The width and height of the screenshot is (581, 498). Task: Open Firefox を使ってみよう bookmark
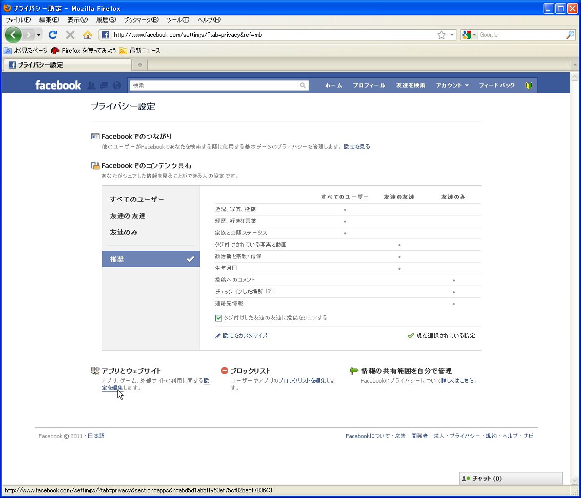[x=84, y=51]
